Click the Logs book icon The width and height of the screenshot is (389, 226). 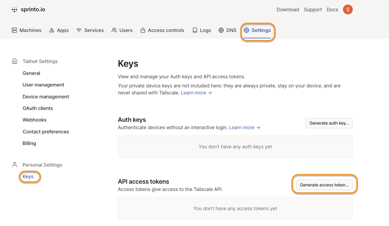(x=195, y=30)
